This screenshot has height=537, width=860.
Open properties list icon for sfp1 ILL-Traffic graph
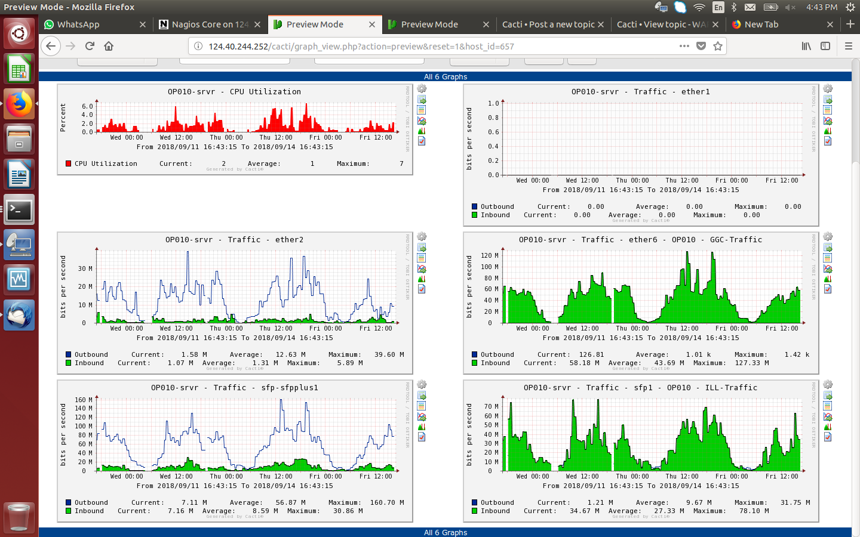[828, 406]
